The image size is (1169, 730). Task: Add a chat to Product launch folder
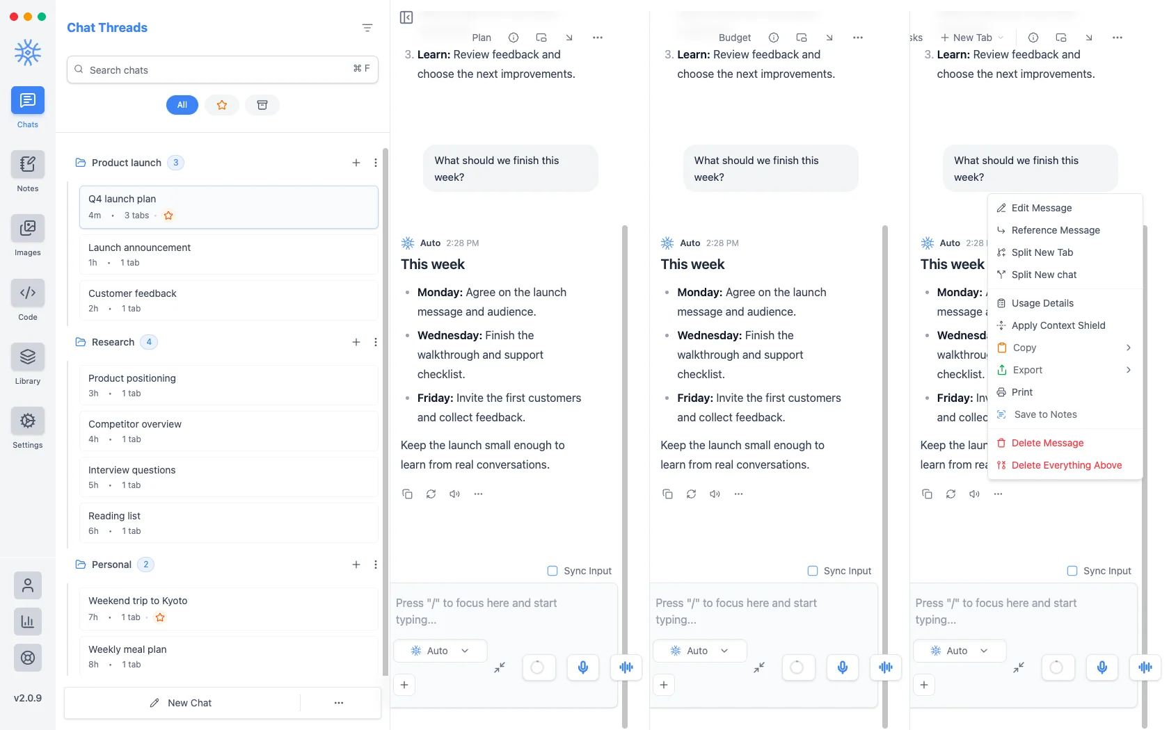click(x=356, y=163)
